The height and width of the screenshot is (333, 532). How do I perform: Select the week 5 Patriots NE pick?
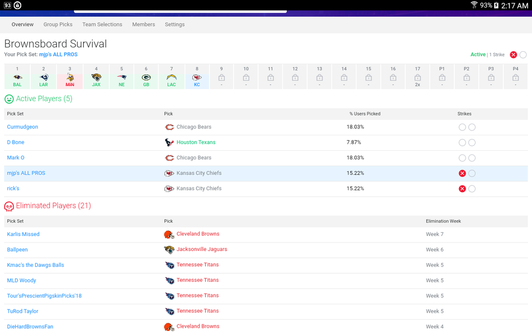pos(121,77)
